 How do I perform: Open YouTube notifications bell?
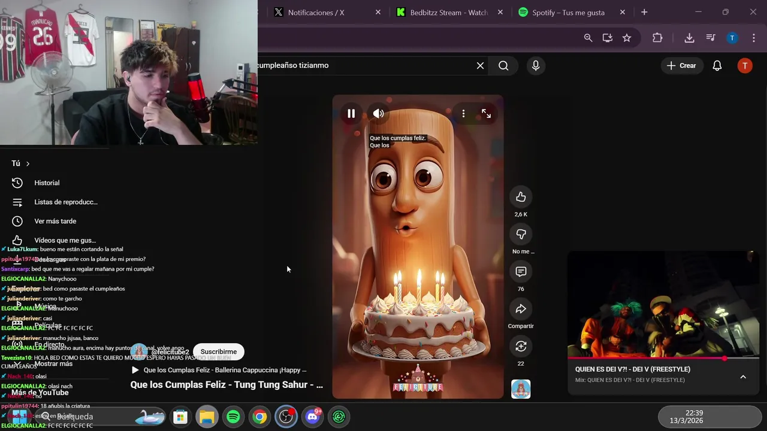click(x=717, y=65)
